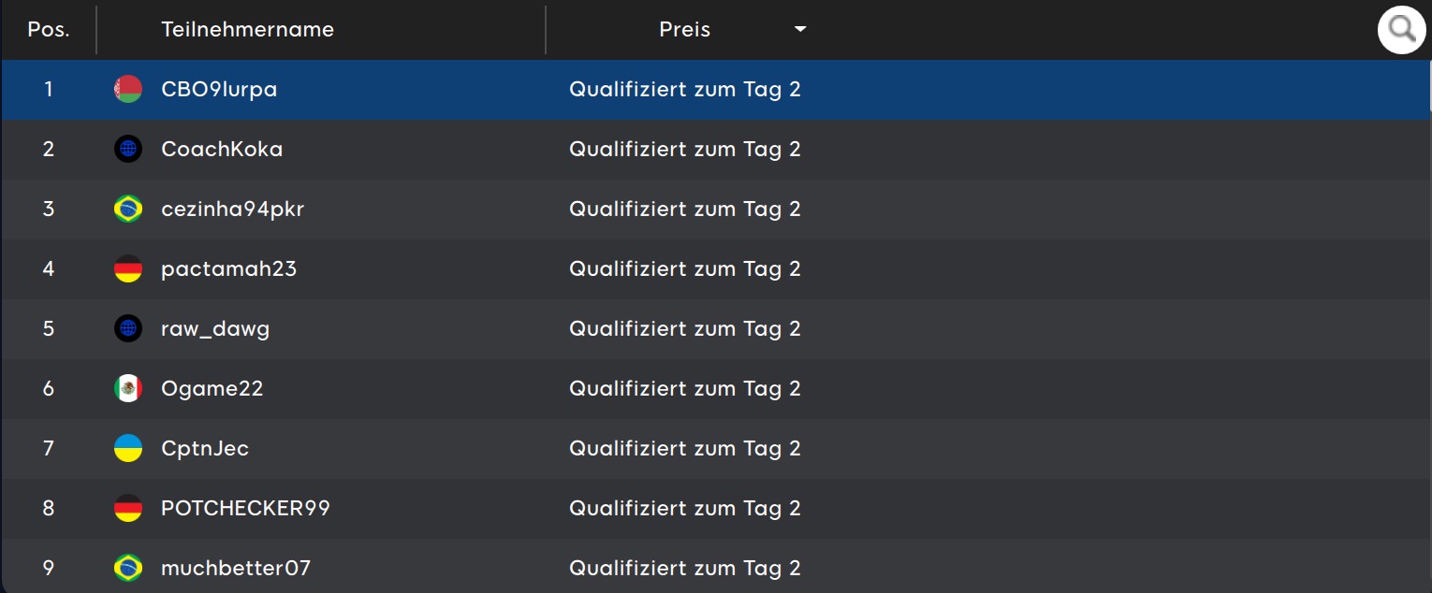Select the POTCHECKER99 player name

245,509
